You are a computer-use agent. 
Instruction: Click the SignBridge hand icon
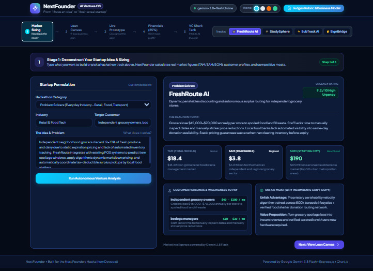coord(328,32)
